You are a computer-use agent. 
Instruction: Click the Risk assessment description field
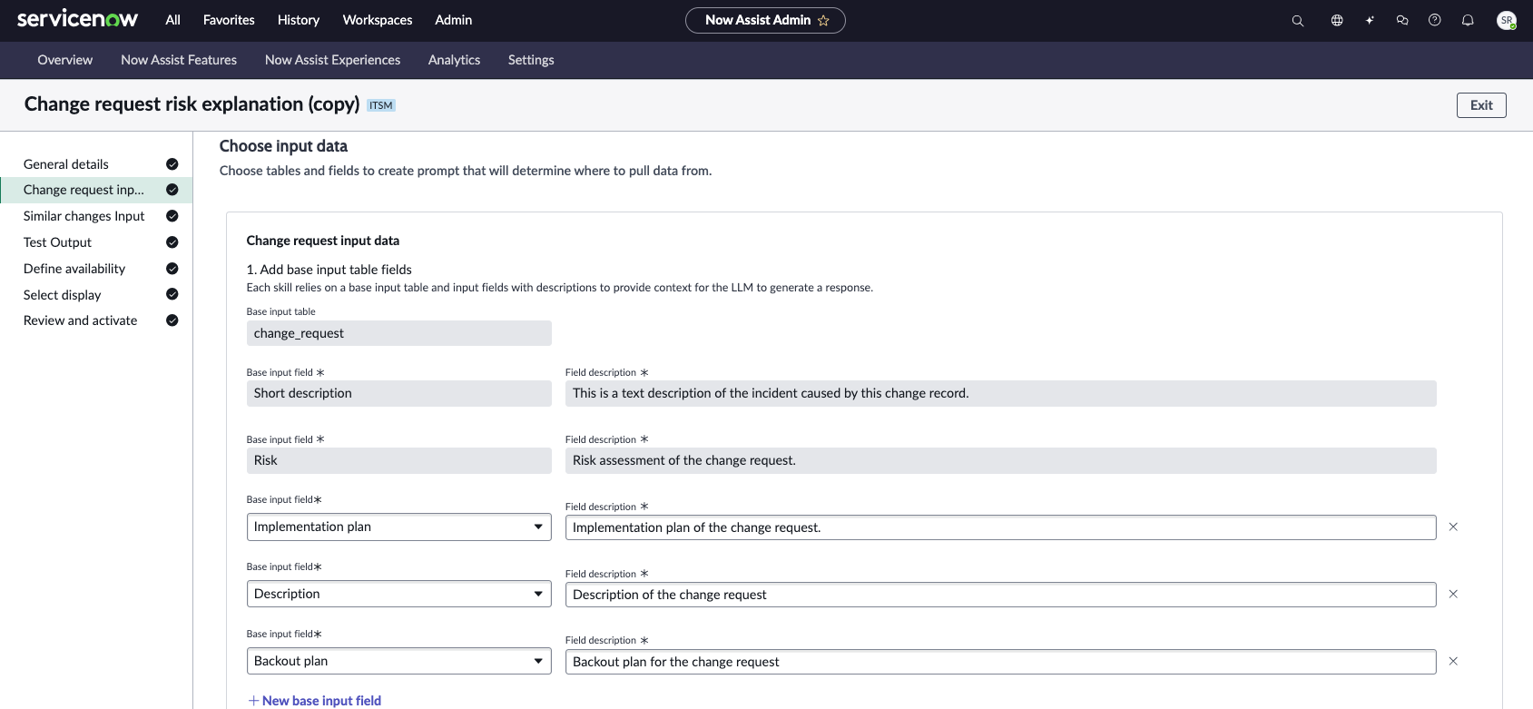(x=1000, y=460)
